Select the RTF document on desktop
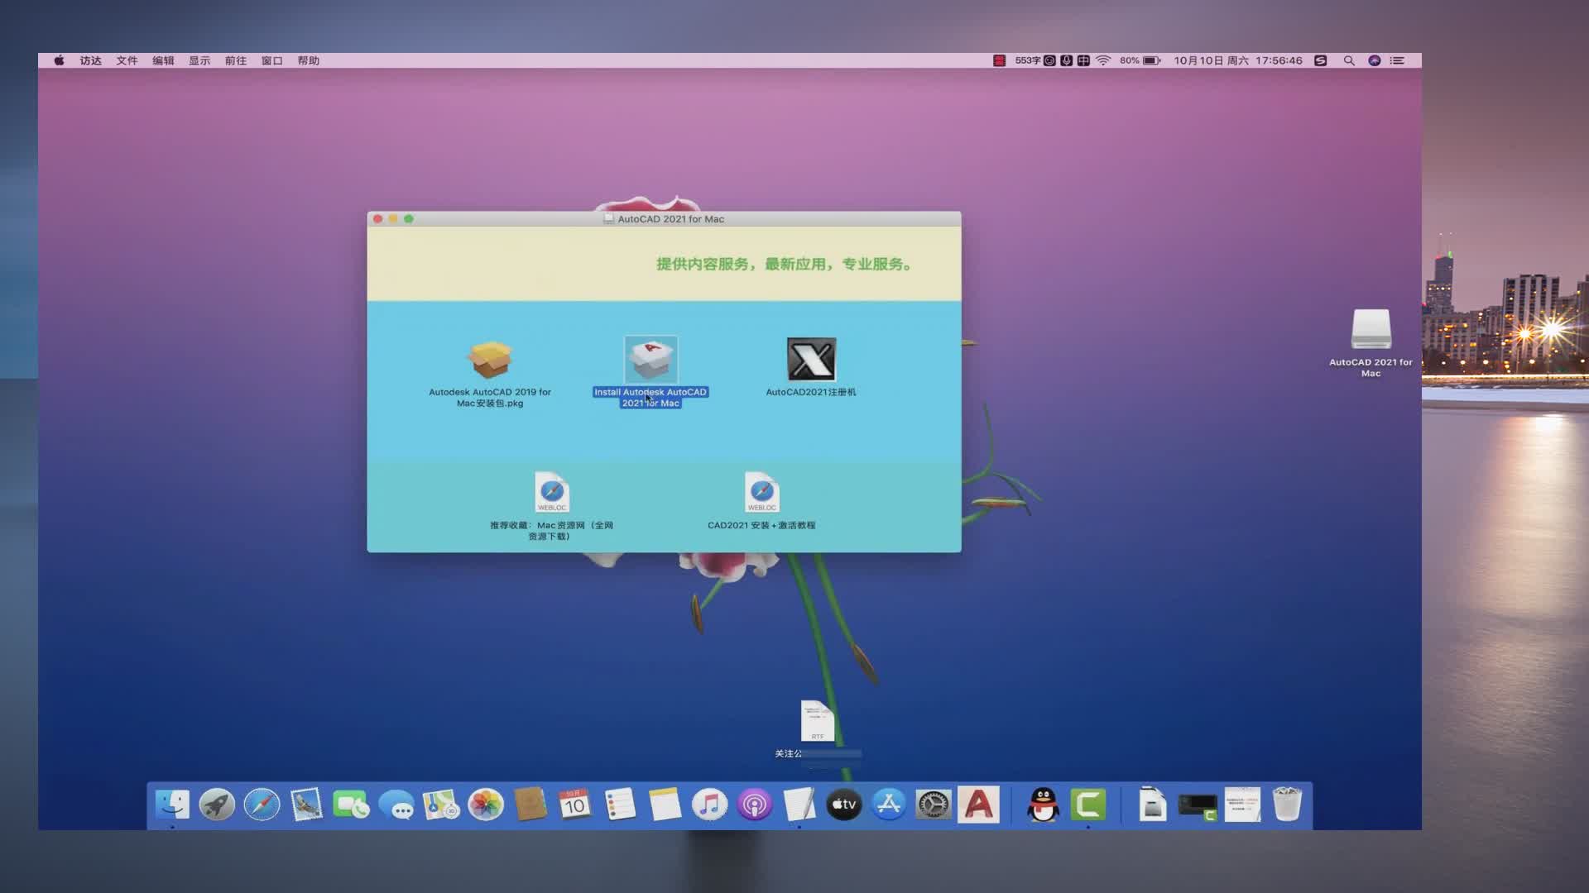Image resolution: width=1589 pixels, height=893 pixels. [x=817, y=721]
